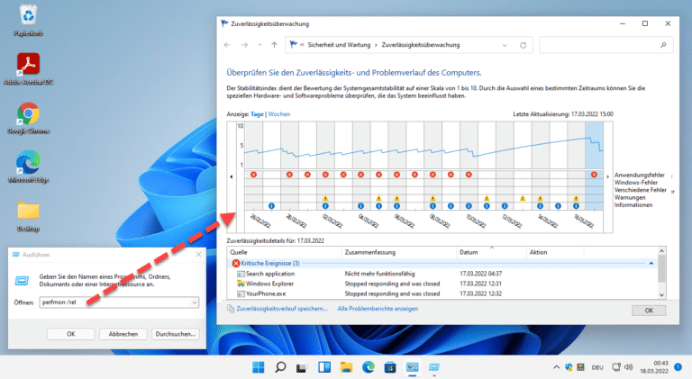692x379 pixels.
Task: Click OK in the Ausführen dialog
Action: pos(70,334)
